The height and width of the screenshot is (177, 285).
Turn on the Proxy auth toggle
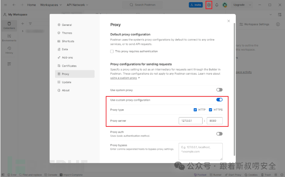[219, 134]
